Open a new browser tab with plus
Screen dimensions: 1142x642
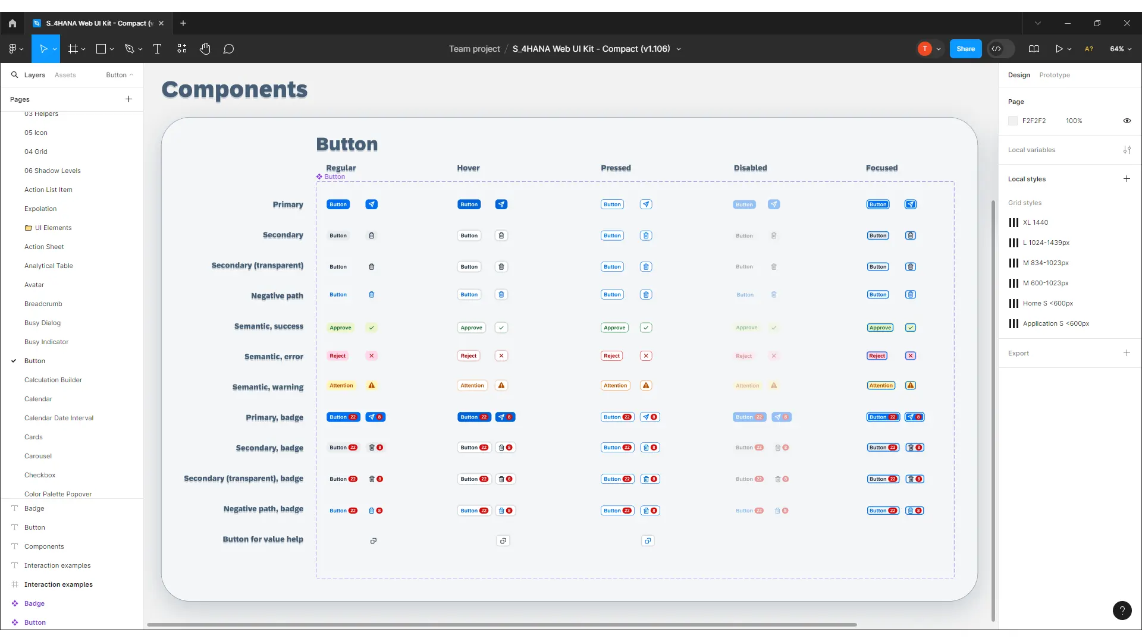183,23
